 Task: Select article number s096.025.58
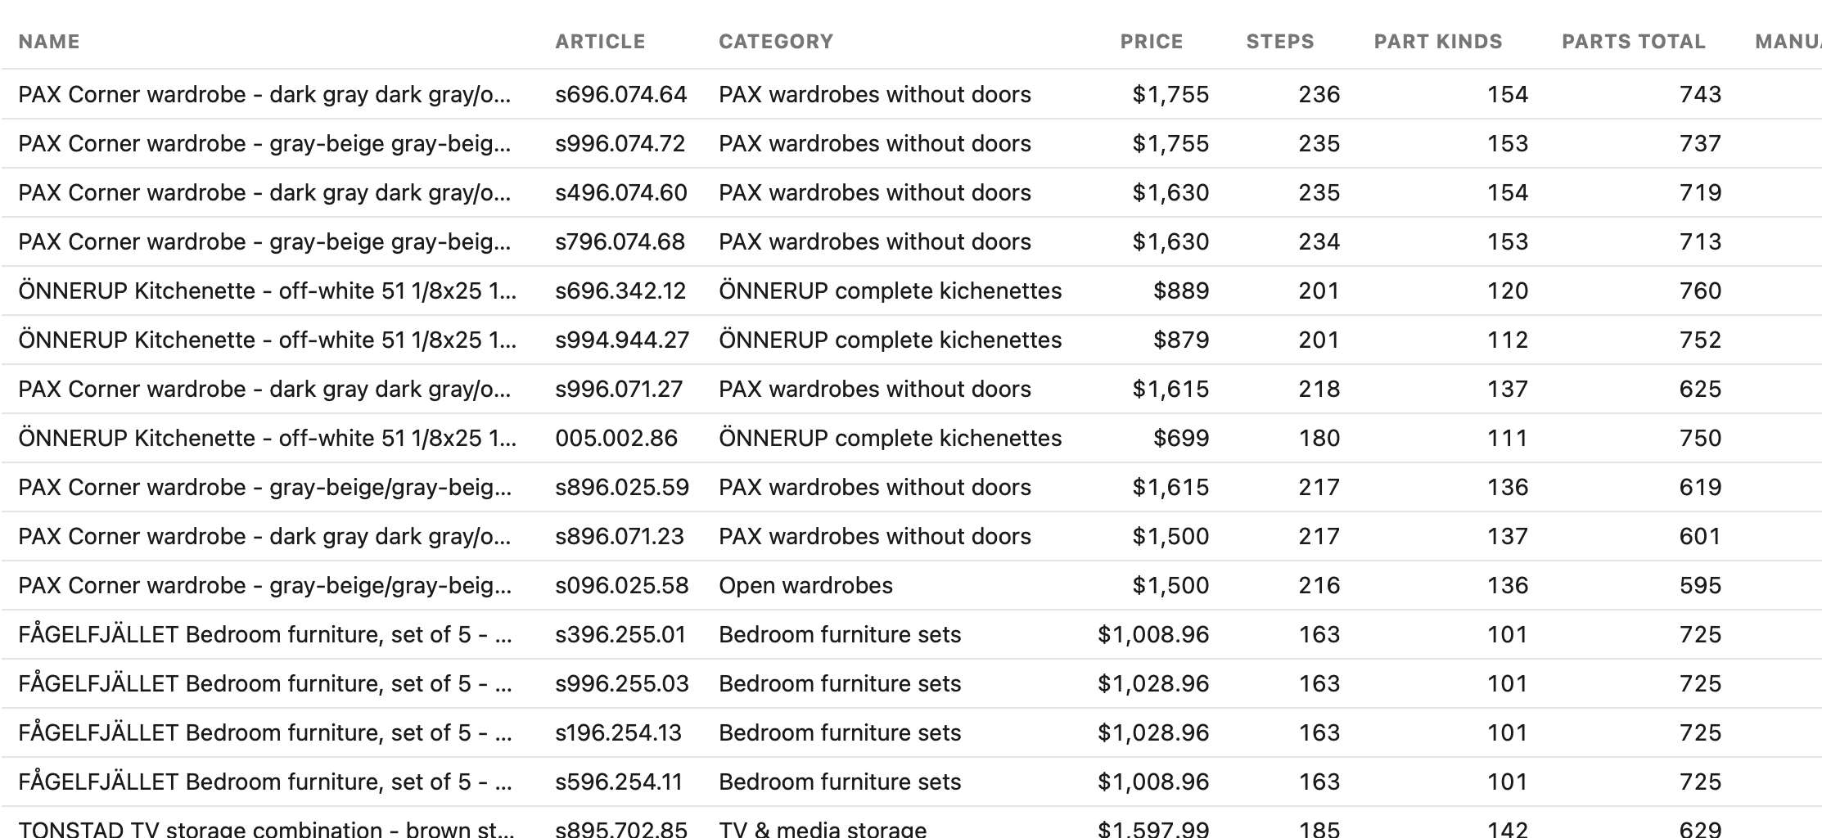pos(622,586)
